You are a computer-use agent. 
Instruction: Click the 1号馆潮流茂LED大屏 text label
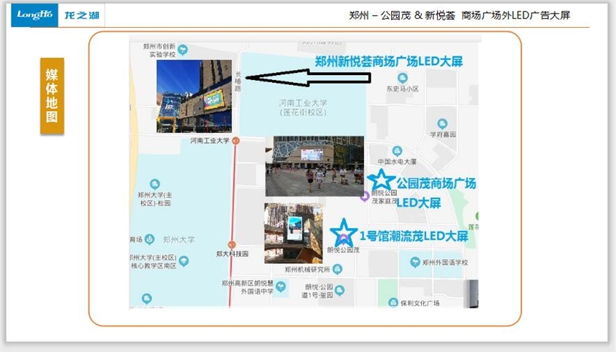click(x=413, y=236)
